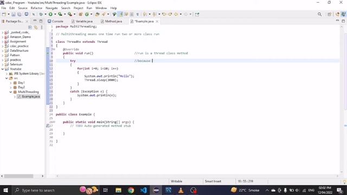Open the Debug configurations dropdown arrow
Screen dimensions: 347x195
point(46,15)
